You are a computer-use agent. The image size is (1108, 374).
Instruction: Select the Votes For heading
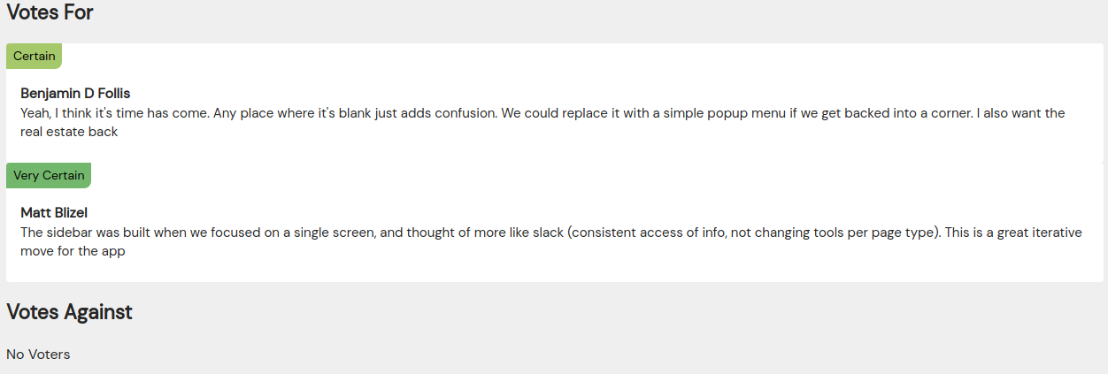(x=50, y=12)
